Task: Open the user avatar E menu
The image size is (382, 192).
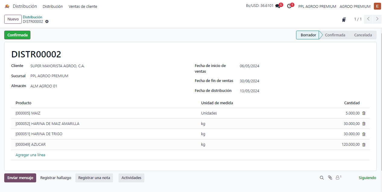Action: coord(377,6)
